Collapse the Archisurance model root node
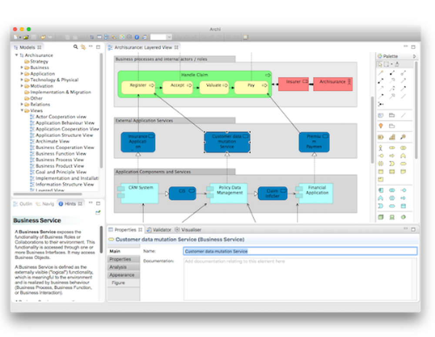435x337 pixels. (17, 55)
